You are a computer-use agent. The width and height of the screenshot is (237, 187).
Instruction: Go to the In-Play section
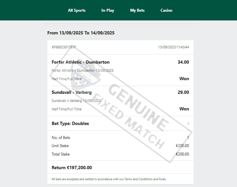[x=108, y=10]
